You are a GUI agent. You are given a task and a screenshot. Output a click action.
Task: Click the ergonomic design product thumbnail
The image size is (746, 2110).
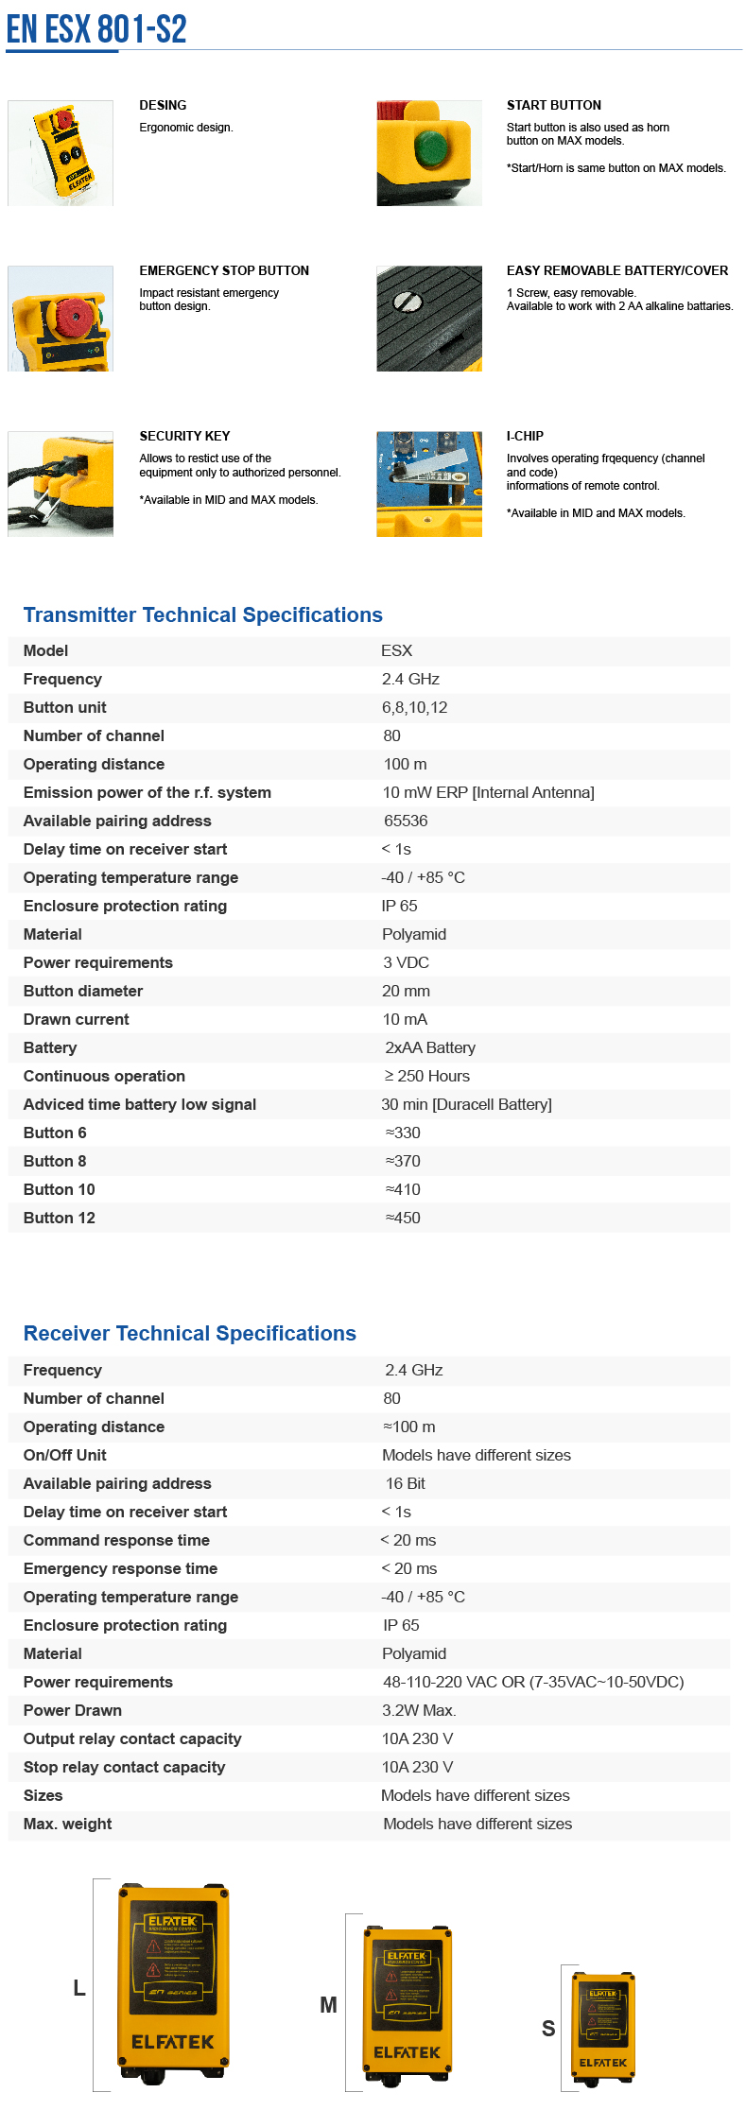61,153
